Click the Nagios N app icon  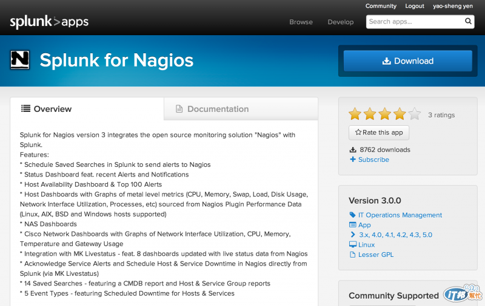pos(20,60)
